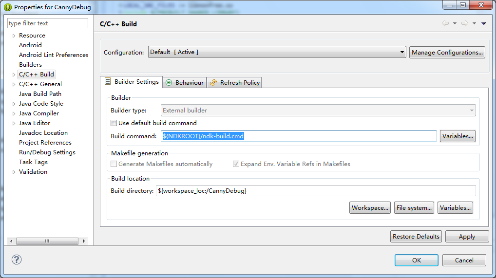Toggle Use default build command checkbox

tap(114, 123)
